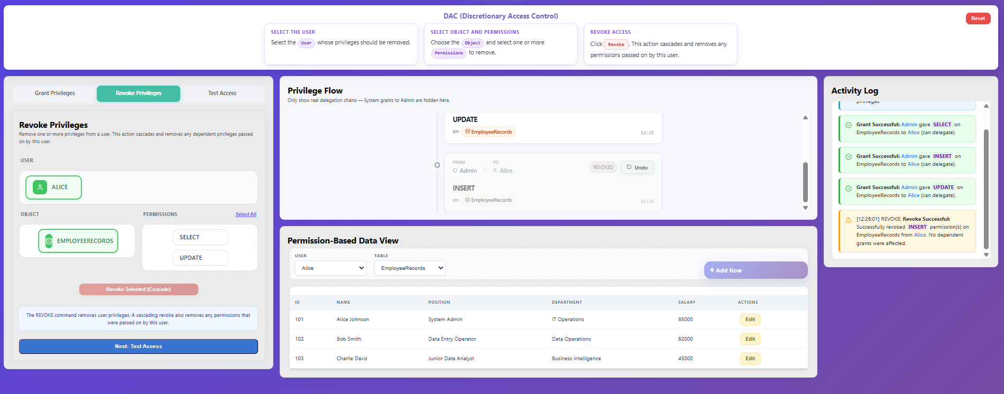Click Activity Log scrollbar down arrow

click(986, 255)
